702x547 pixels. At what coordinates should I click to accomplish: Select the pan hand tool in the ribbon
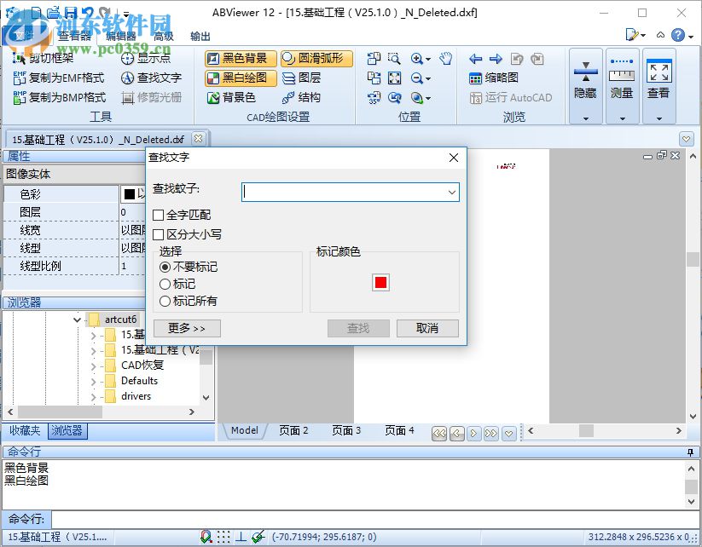444,60
